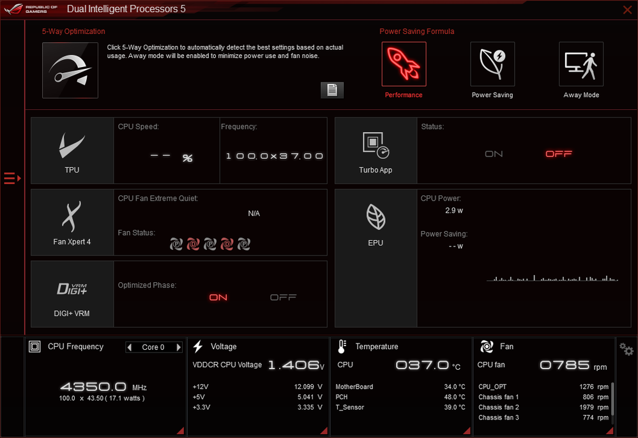Click the Fan panel spinning fan icon

(x=487, y=347)
